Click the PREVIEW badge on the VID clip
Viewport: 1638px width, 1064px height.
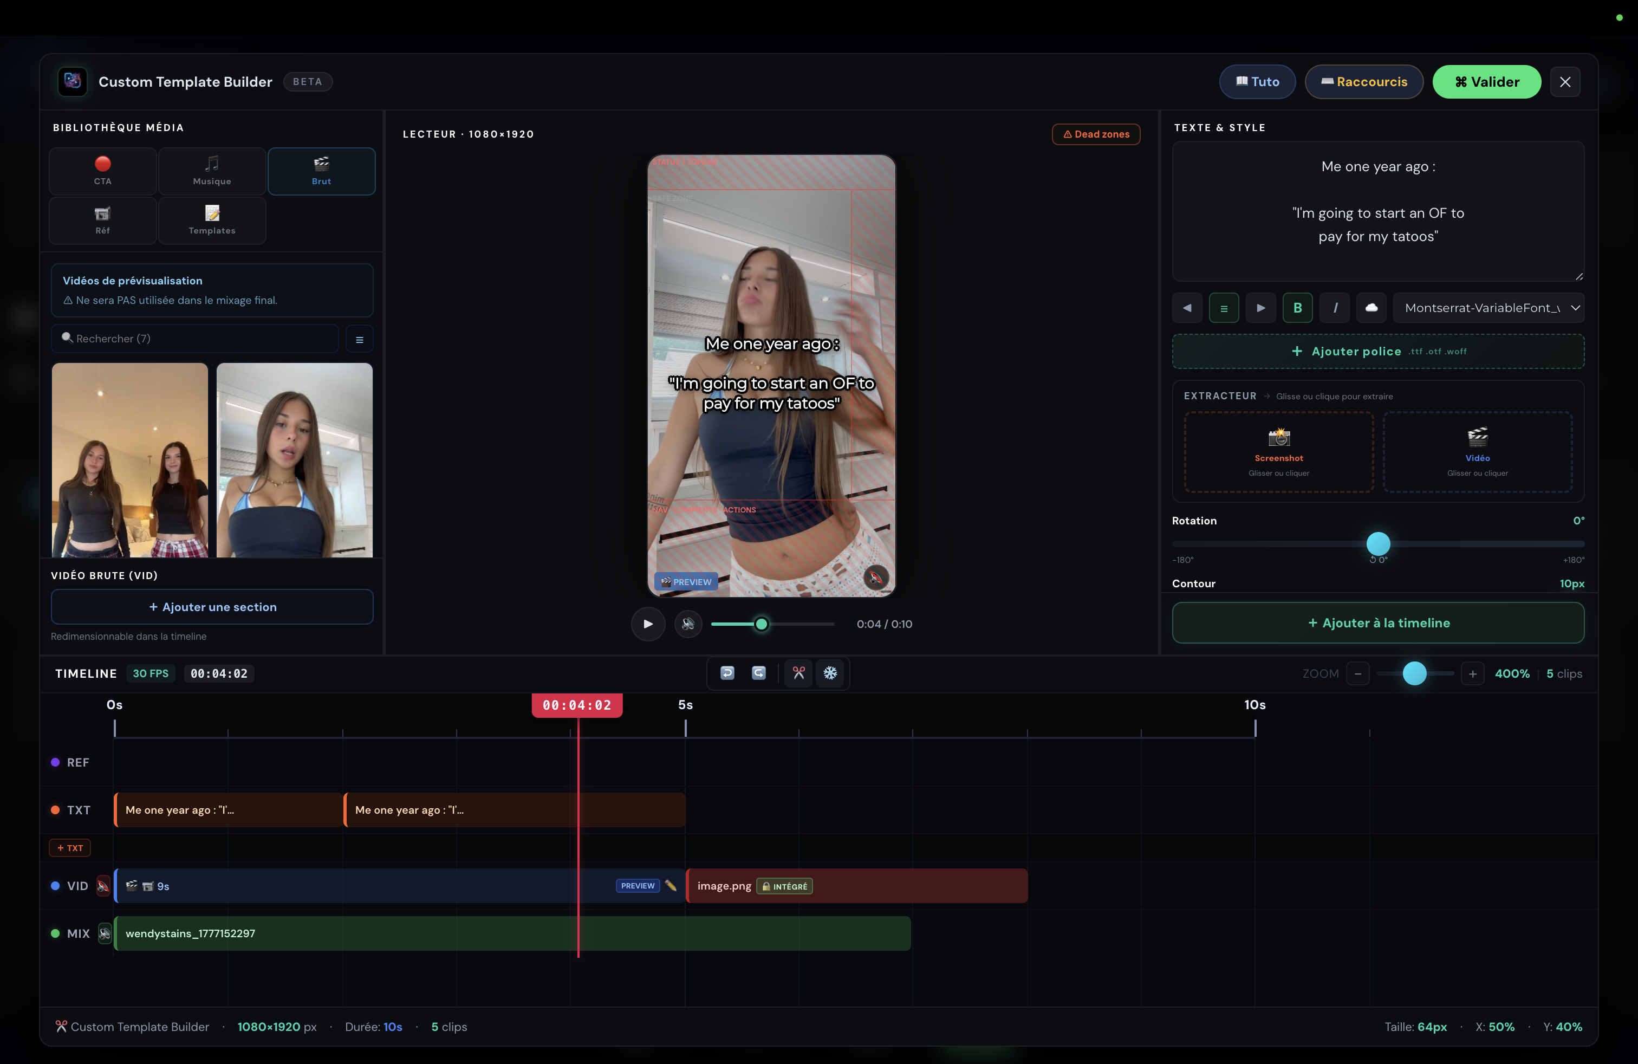click(638, 886)
